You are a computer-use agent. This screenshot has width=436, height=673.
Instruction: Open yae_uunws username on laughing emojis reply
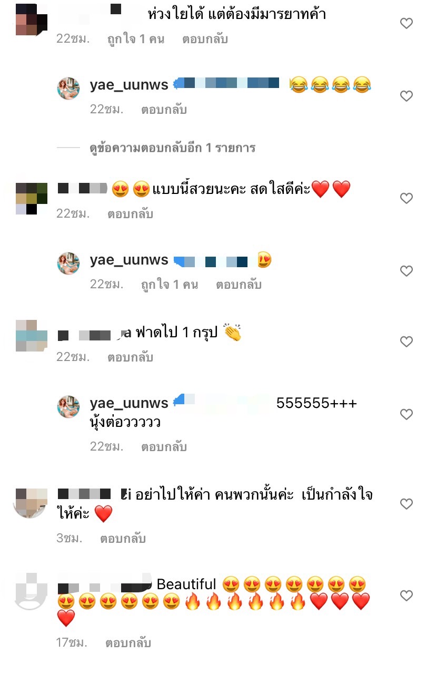point(129,84)
